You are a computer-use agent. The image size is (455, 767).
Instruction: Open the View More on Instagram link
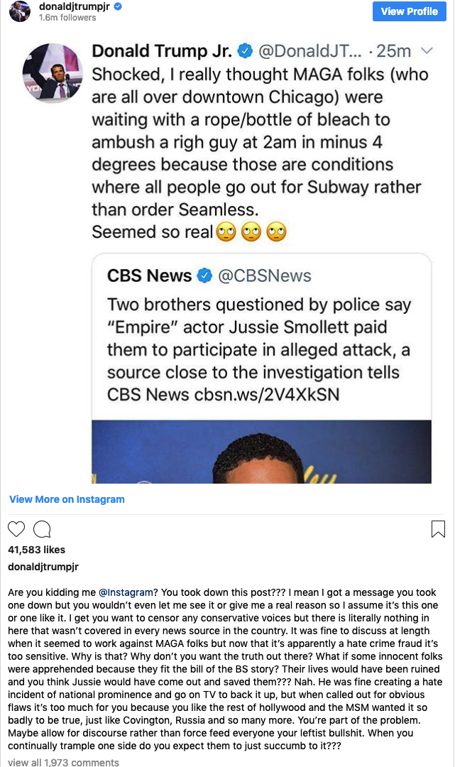(x=67, y=499)
